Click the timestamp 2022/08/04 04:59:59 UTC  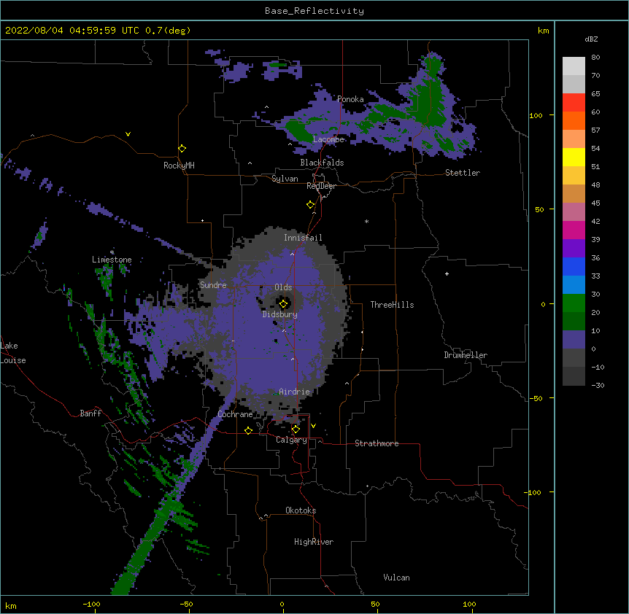[72, 31]
